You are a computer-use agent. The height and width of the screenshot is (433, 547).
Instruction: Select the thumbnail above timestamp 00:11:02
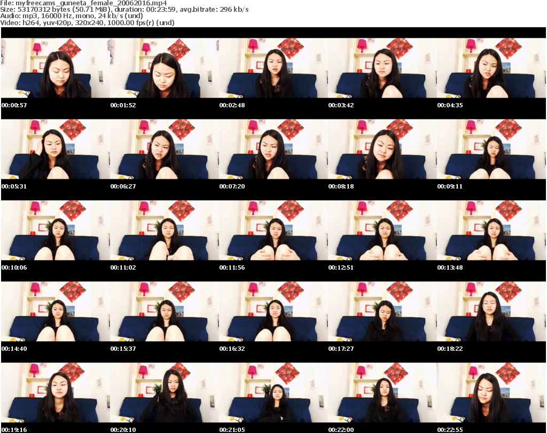click(x=165, y=231)
